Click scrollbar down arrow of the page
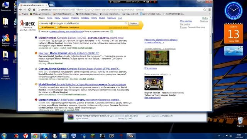Screen dimensions: 247x139 (211, 110)
